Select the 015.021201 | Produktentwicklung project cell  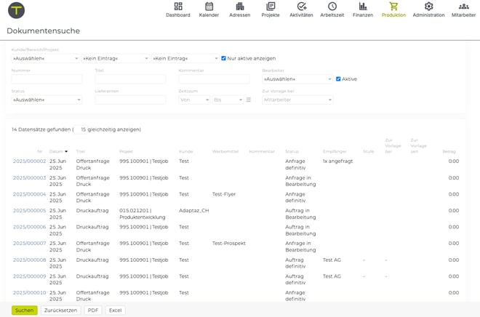click(x=143, y=214)
